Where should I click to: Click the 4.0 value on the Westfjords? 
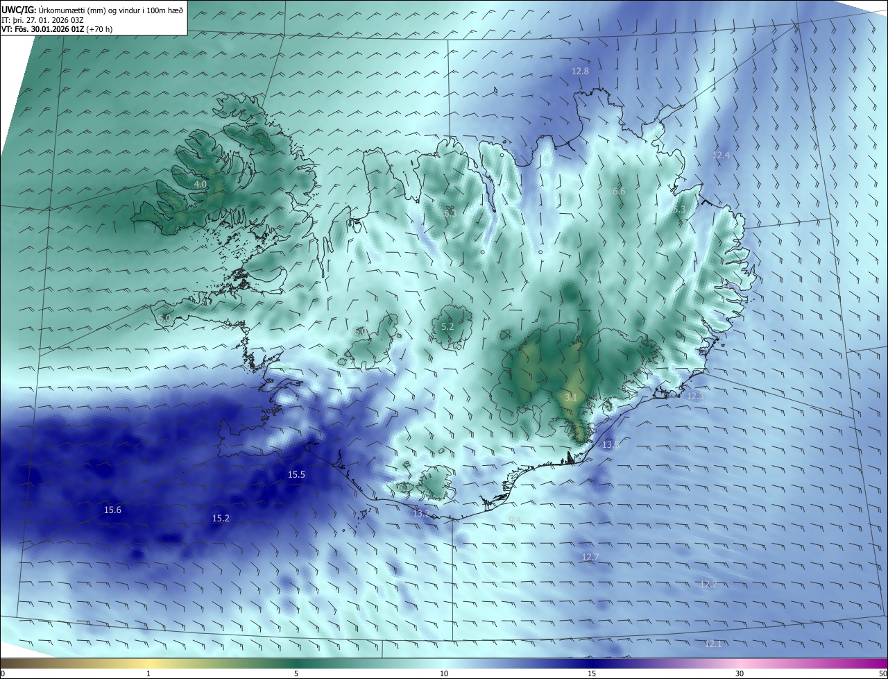[200, 184]
